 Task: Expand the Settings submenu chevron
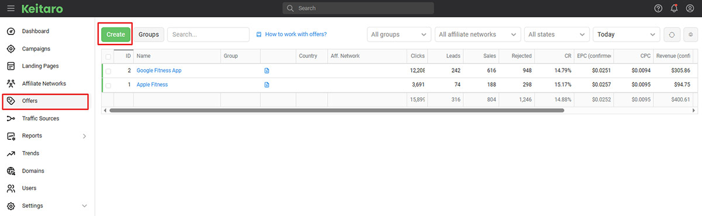click(84, 206)
